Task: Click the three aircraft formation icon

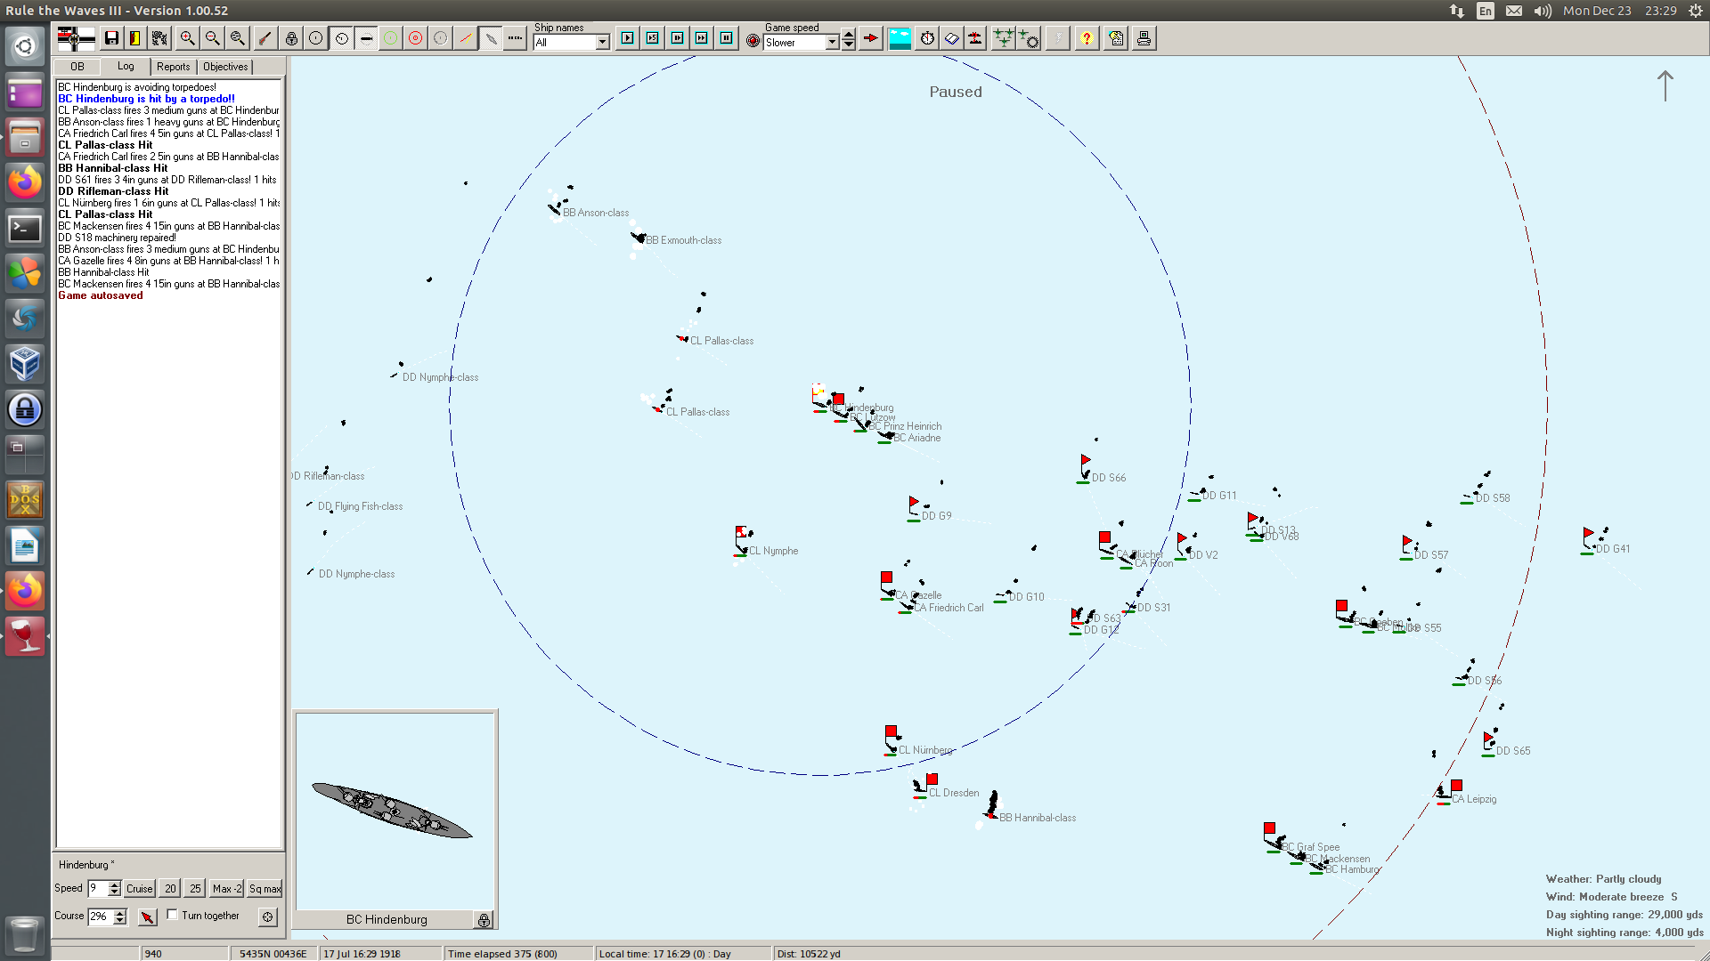Action: point(1003,38)
